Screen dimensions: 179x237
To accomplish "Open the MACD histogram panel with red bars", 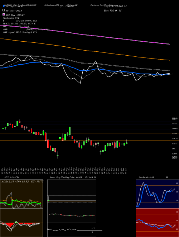I will tap(21, 223).
